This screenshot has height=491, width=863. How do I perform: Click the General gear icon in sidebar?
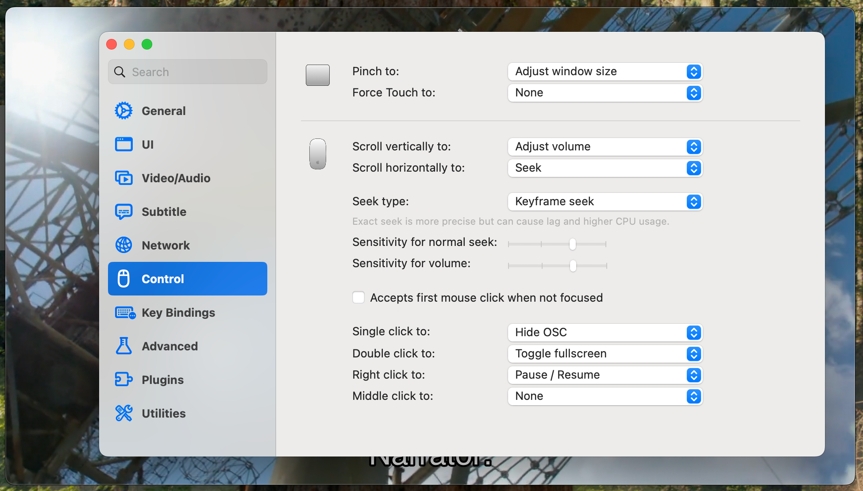[x=124, y=111]
